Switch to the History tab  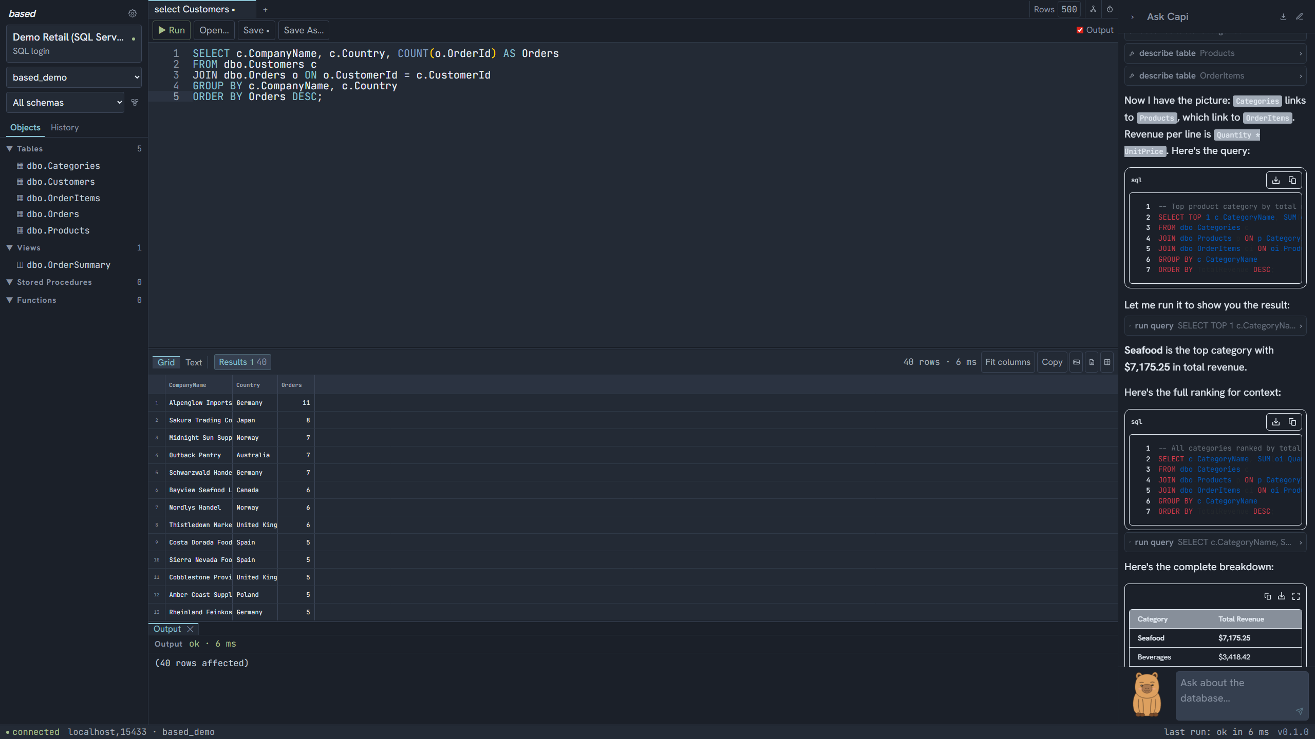pos(65,127)
